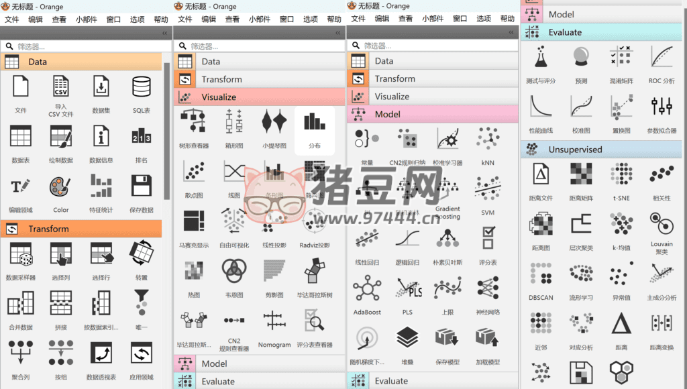
Task: Open the 混淆矩阵 confusion matrix widget
Action: tap(622, 58)
